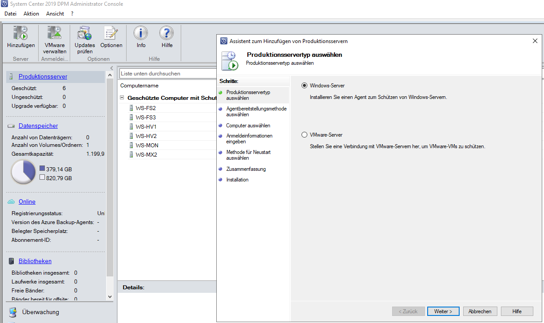The height and width of the screenshot is (323, 544).
Task: Click the server icon next to WS-FS2
Action: tap(131, 108)
